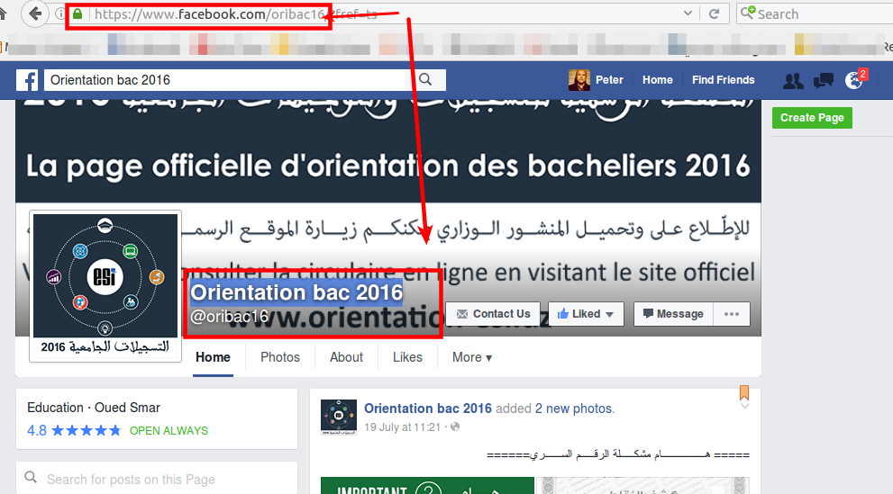Click the browser back arrow button
This screenshot has width=893, height=494.
35,13
